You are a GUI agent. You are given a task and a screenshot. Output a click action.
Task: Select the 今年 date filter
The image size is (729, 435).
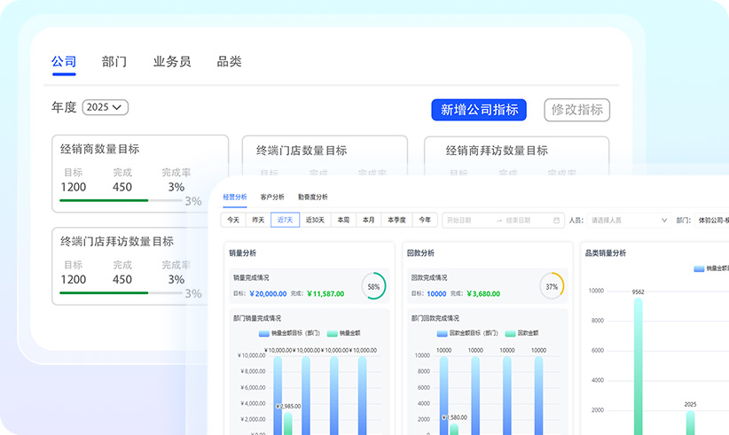(425, 220)
